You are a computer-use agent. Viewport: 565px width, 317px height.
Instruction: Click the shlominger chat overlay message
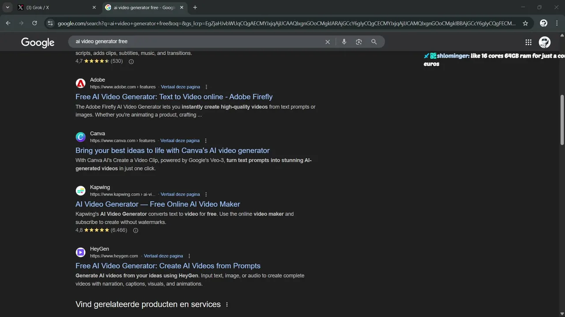tap(494, 60)
